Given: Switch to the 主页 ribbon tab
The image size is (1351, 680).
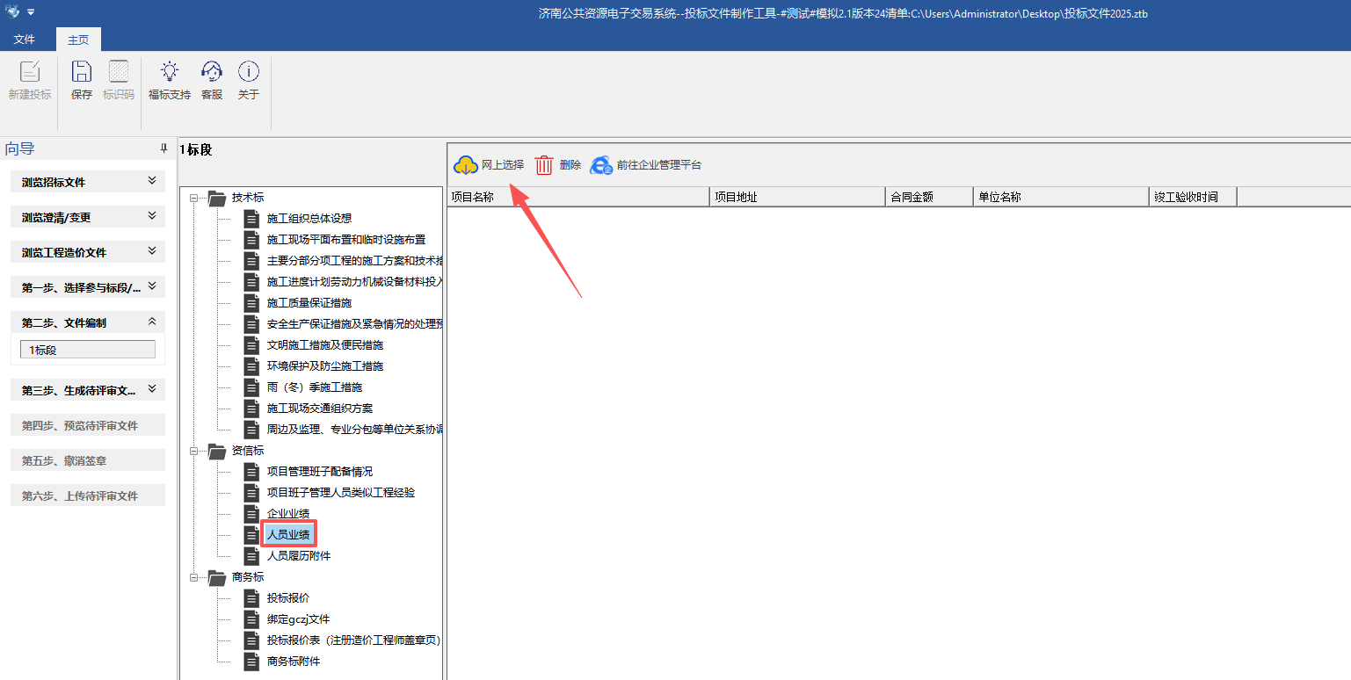Looking at the screenshot, I should (x=78, y=40).
